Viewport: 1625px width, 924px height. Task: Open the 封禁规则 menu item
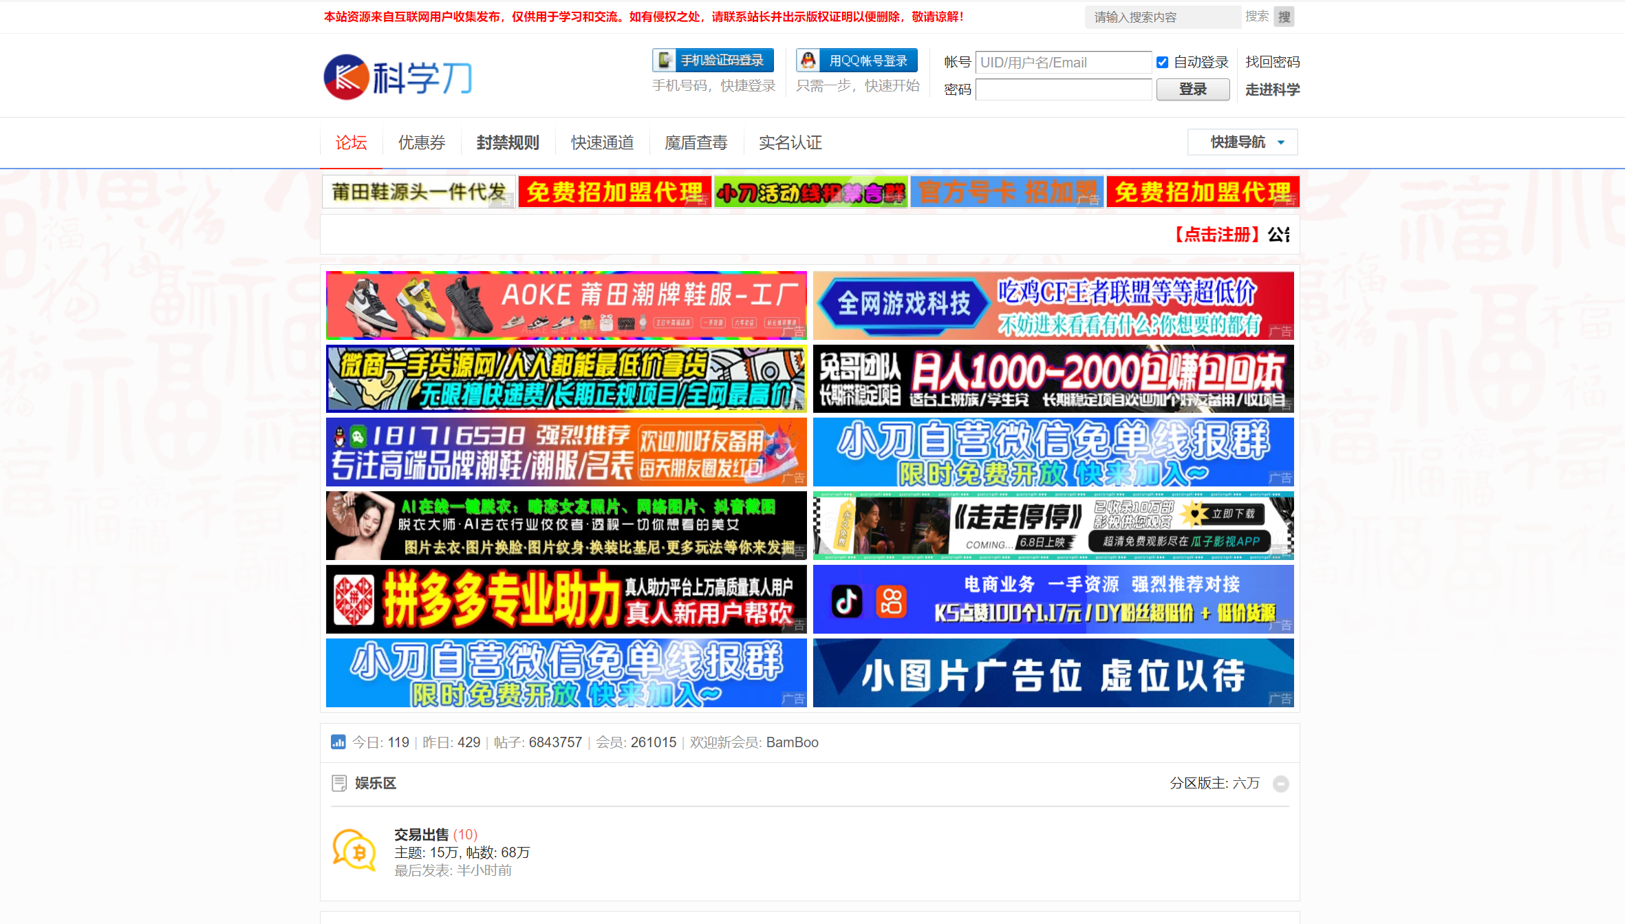click(x=508, y=142)
